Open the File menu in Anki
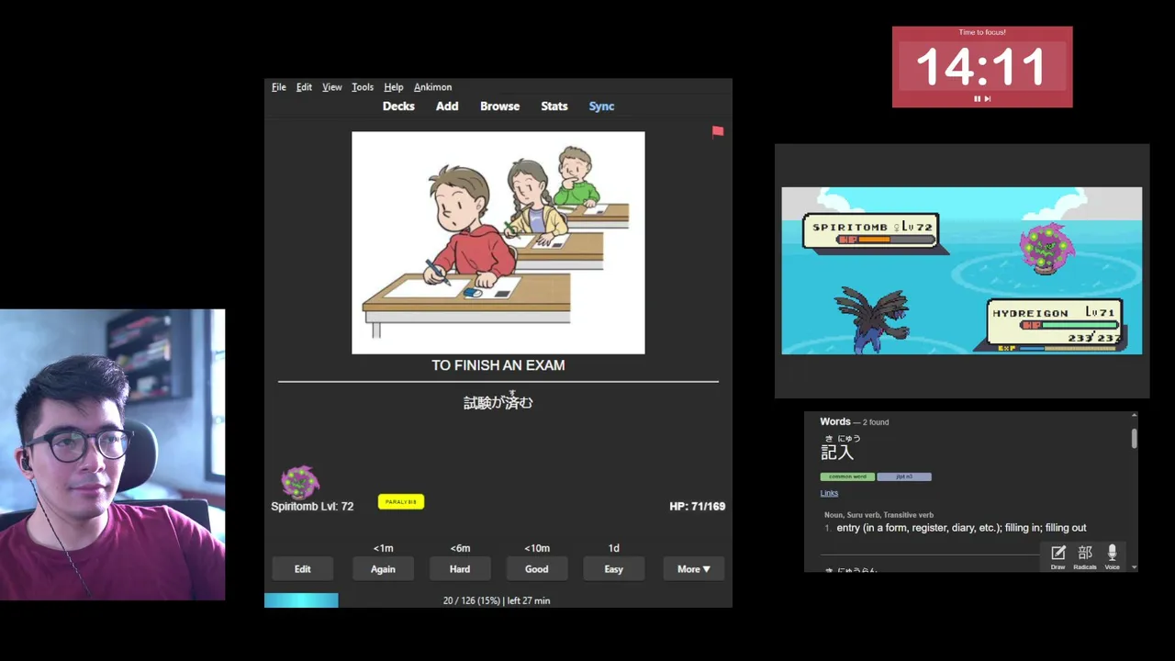 point(278,87)
